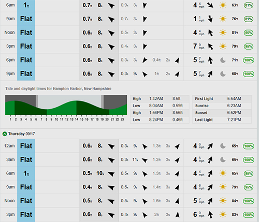Click the moon icon in the 6pm 71°F row

(223, 60)
